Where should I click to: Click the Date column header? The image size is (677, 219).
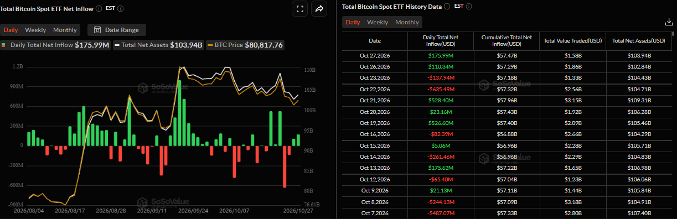click(375, 40)
